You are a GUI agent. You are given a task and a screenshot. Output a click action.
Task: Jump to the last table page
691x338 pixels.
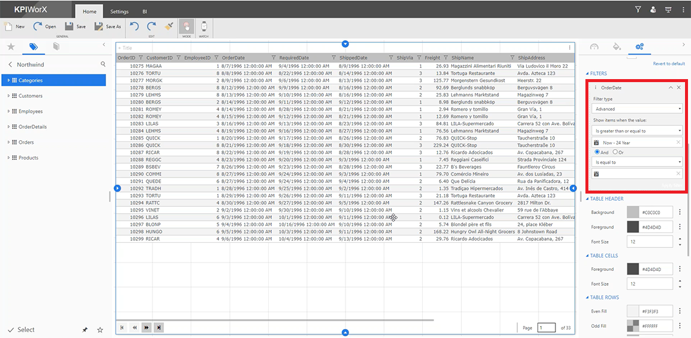coord(159,327)
